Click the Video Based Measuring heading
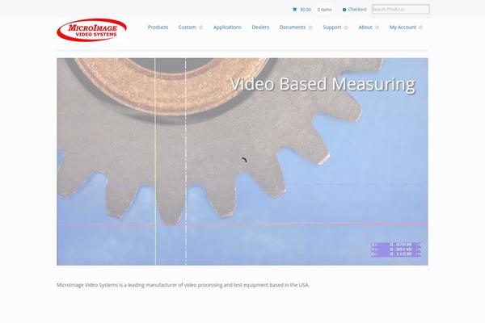This screenshot has height=323, width=485. [323, 84]
